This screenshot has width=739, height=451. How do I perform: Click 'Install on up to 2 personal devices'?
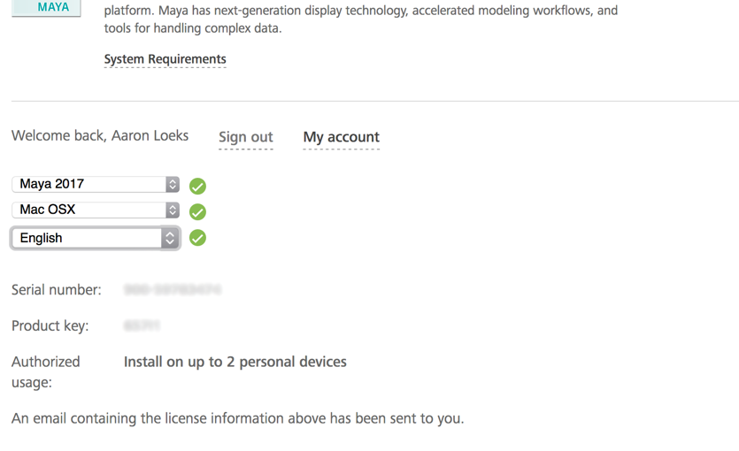point(235,362)
